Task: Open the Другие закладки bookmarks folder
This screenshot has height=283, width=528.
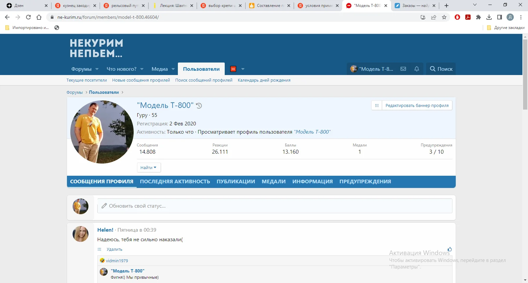Action: tap(506, 28)
